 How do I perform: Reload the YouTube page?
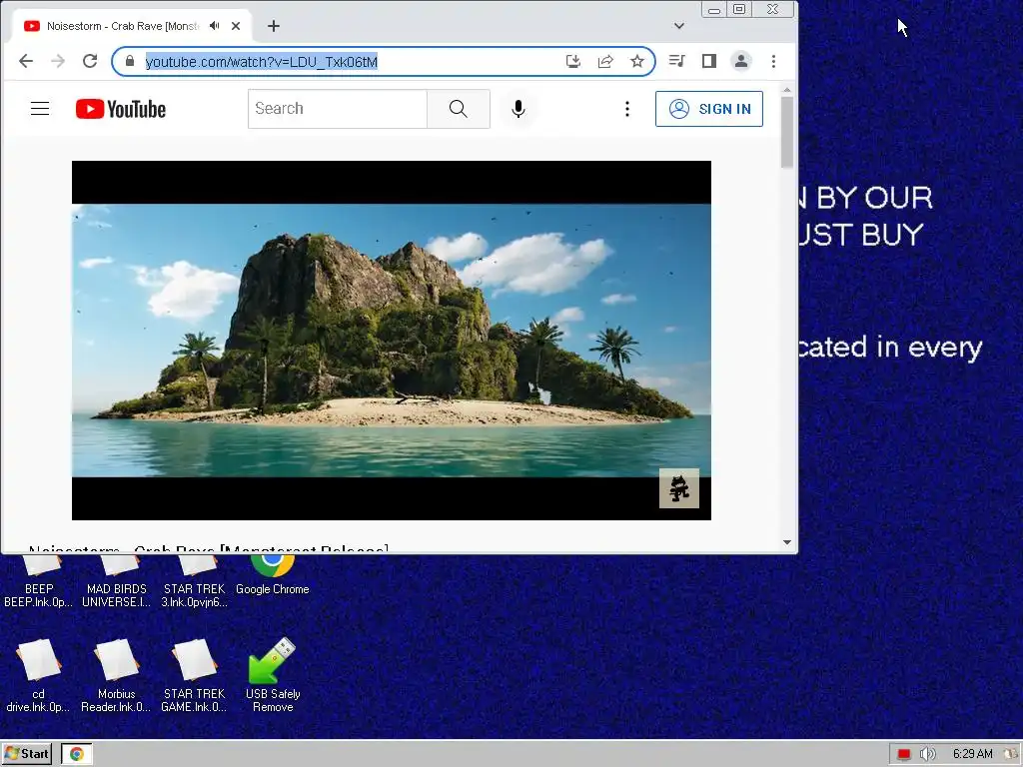[x=90, y=61]
